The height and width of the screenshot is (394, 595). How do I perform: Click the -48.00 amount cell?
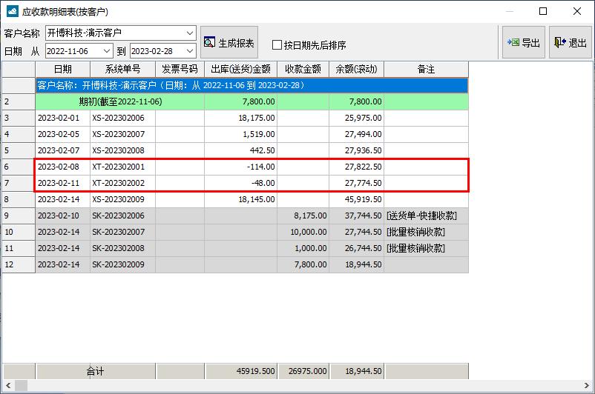click(x=240, y=183)
